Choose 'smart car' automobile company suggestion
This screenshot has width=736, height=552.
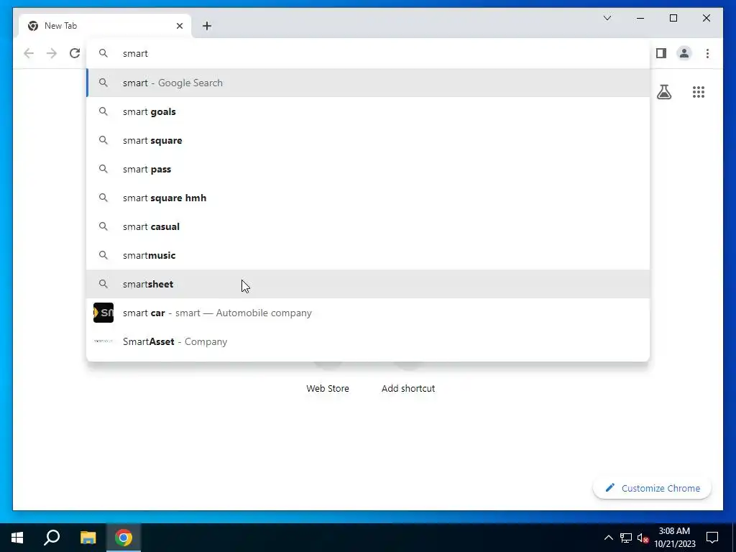(368, 313)
